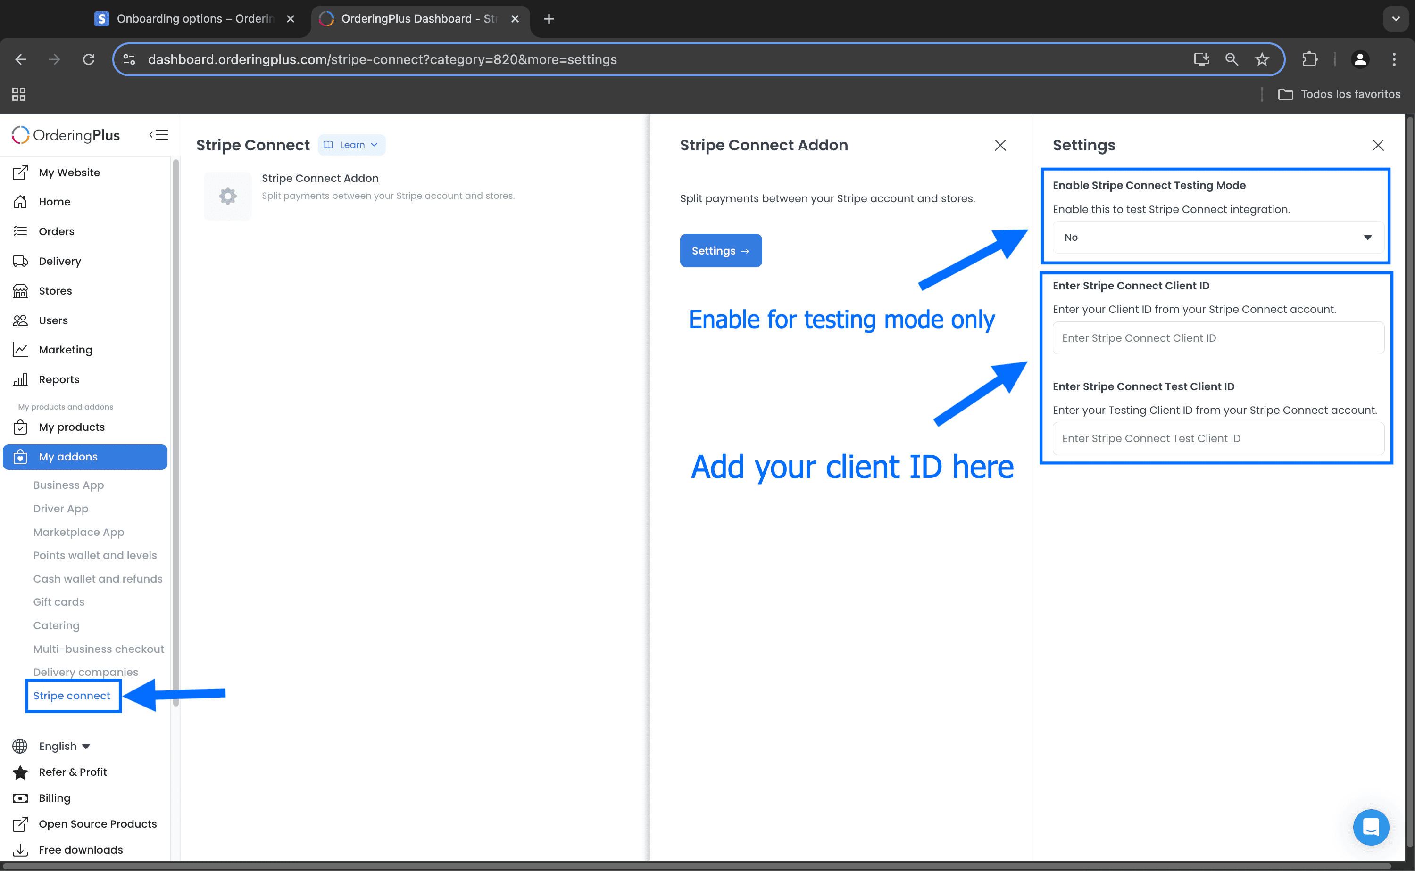Reload the page
This screenshot has height=871, width=1415.
tap(89, 59)
